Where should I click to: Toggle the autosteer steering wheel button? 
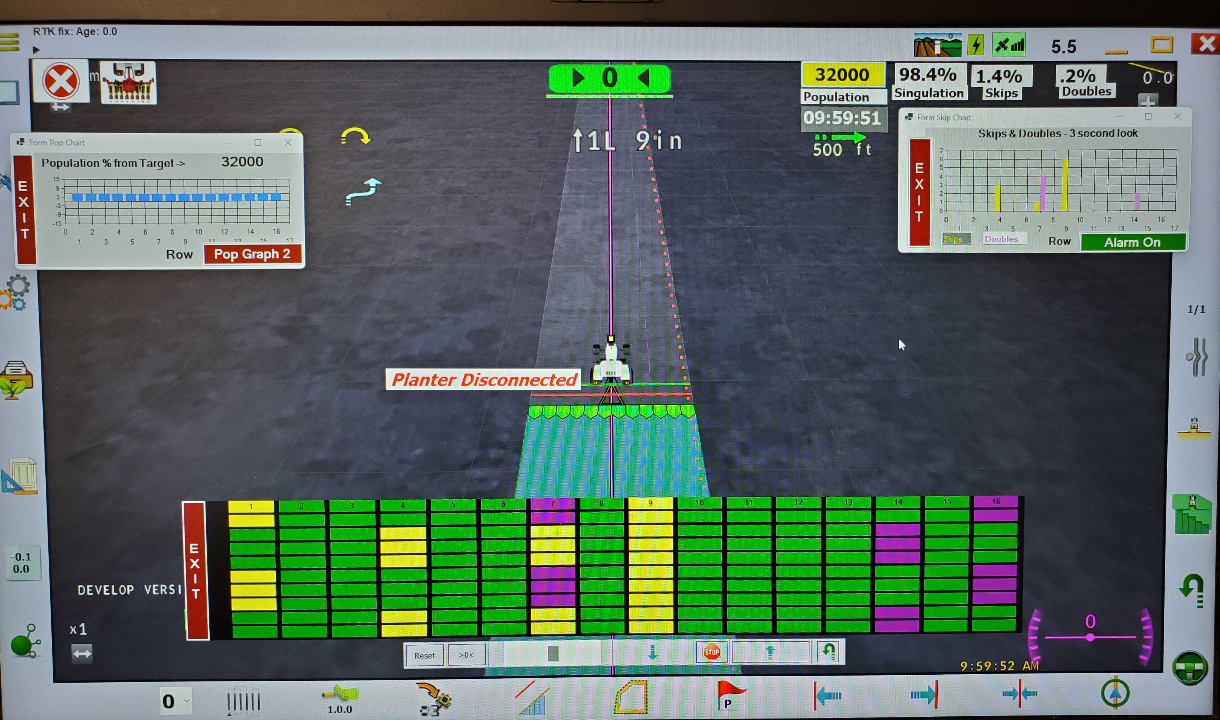tap(1190, 668)
